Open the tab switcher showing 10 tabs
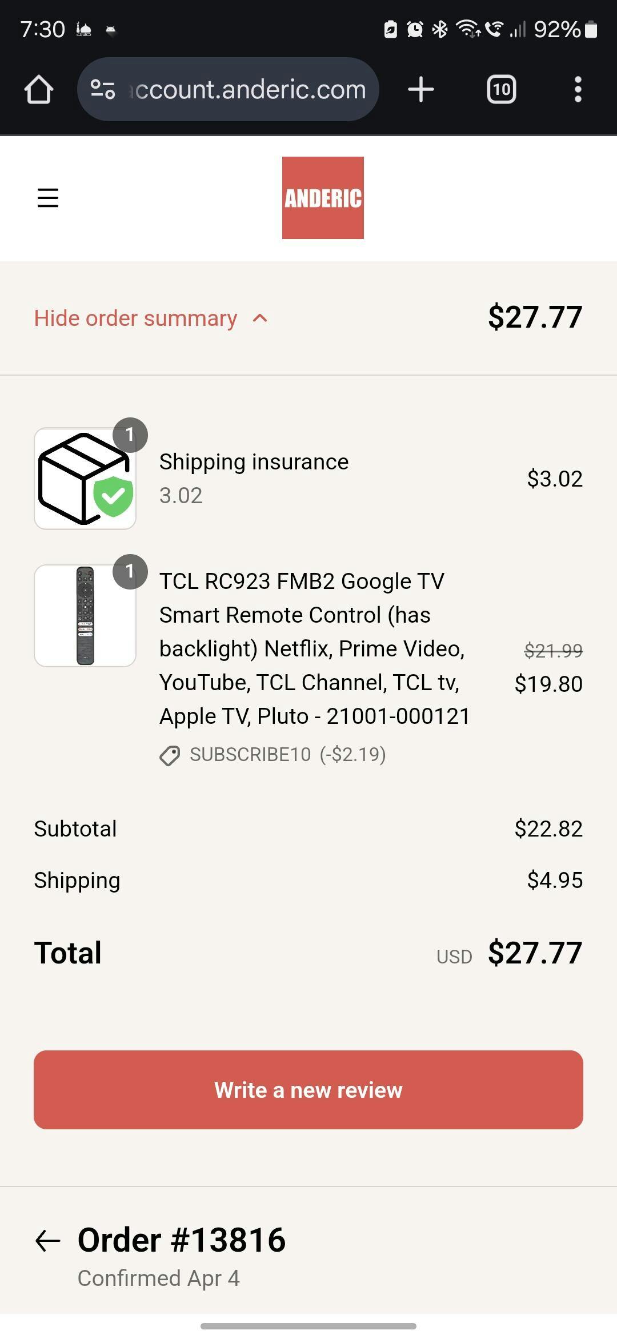Image resolution: width=617 pixels, height=1338 pixels. 501,90
